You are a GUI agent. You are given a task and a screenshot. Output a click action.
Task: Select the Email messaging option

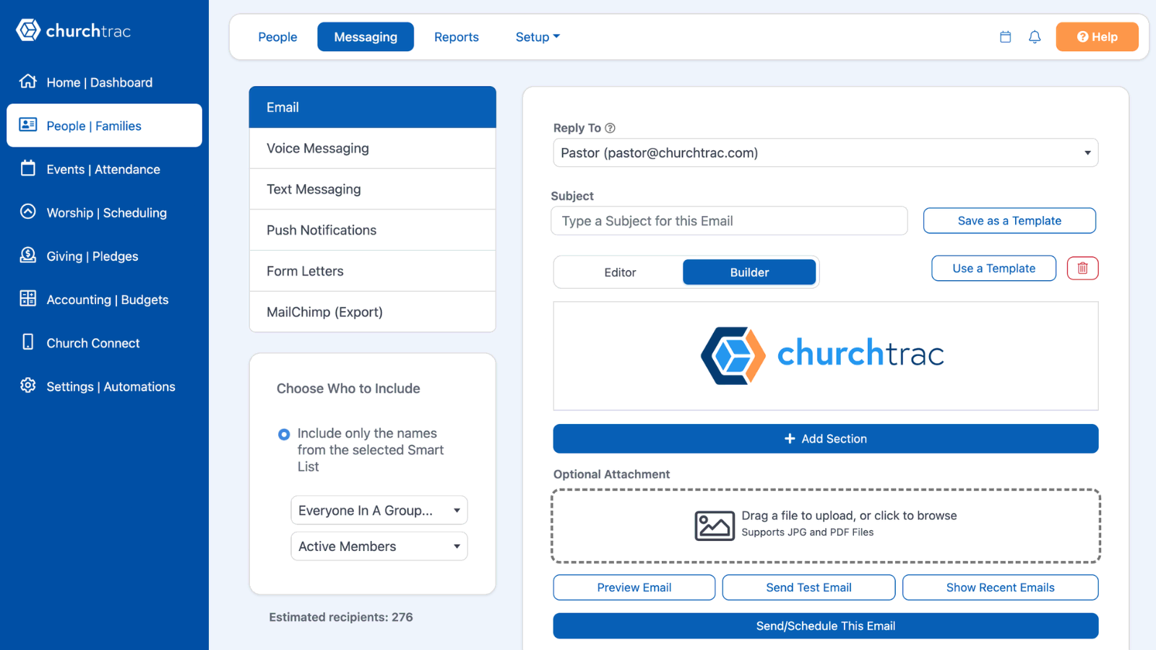click(373, 107)
